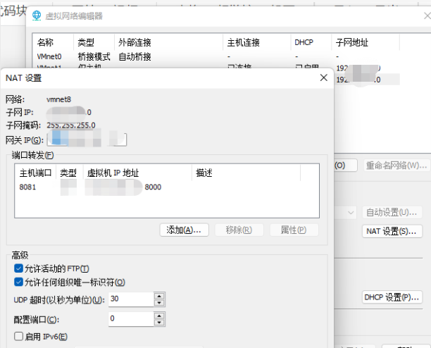This screenshot has width=431, height=348.
Task: Click 重命名网络(W)... button
Action: click(x=396, y=166)
